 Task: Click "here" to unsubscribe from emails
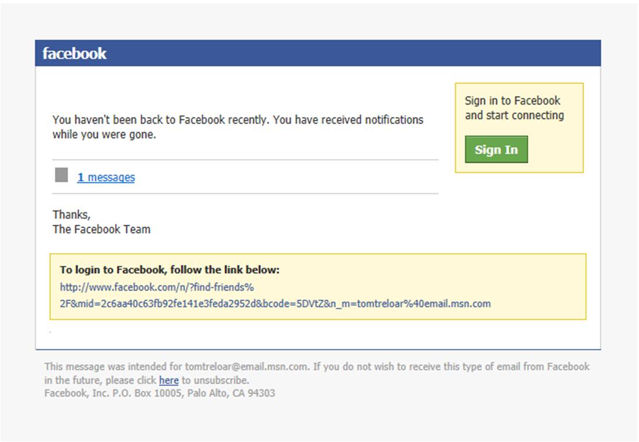pos(168,381)
